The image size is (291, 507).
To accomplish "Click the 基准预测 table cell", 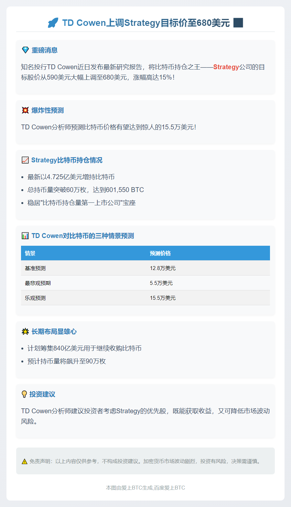I will [83, 268].
